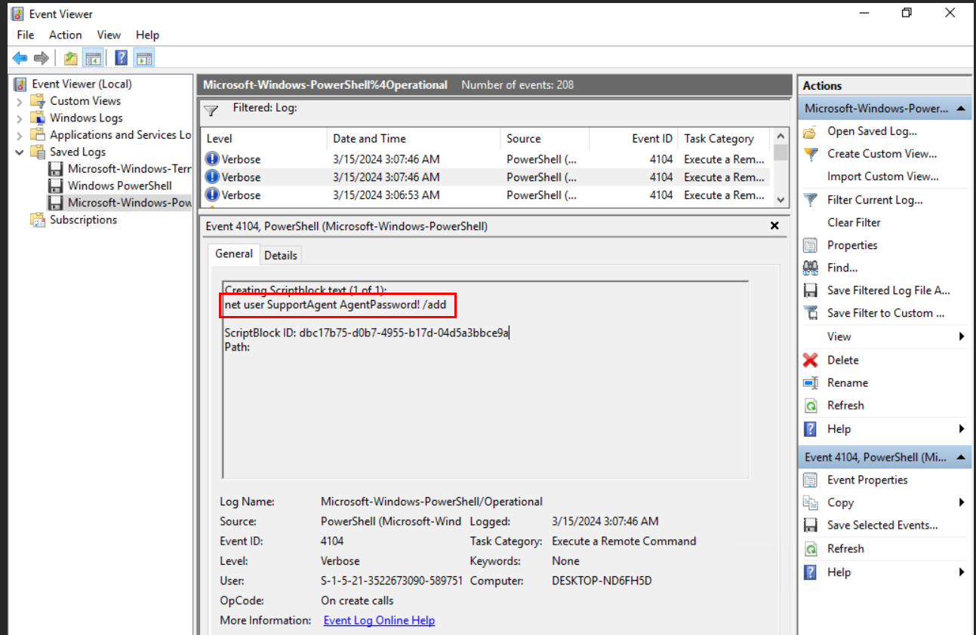Click the Event Properties icon

point(811,480)
